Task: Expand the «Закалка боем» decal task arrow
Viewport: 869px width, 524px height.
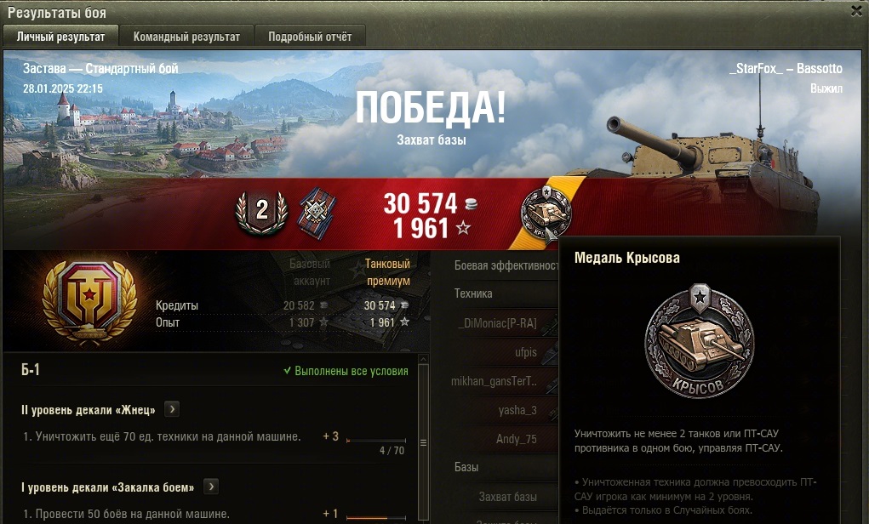Action: [210, 487]
